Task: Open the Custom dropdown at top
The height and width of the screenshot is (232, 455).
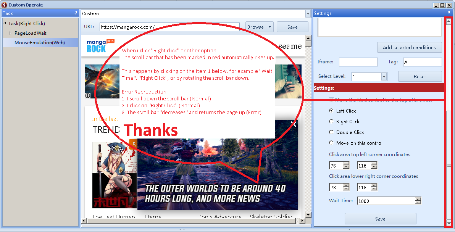Action: click(x=308, y=14)
